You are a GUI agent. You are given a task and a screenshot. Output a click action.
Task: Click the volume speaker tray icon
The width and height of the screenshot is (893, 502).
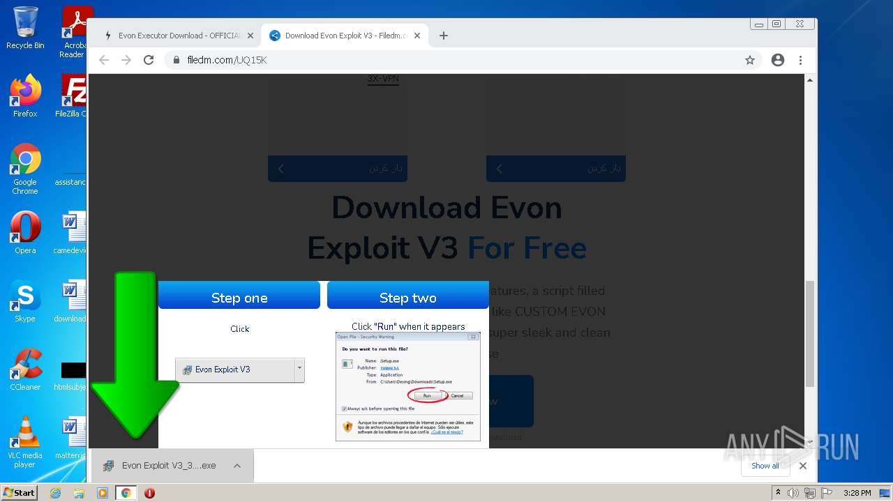pyautogui.click(x=793, y=493)
